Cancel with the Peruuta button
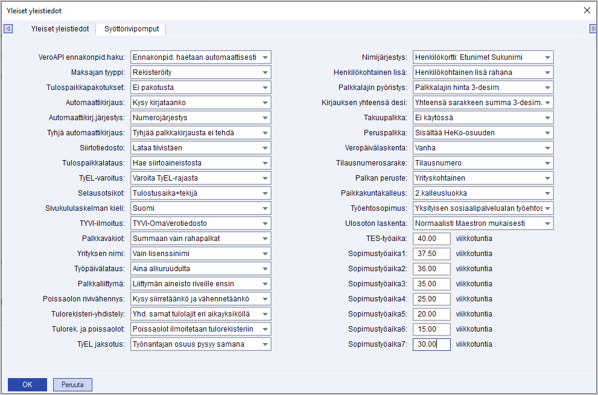The image size is (598, 395). click(x=72, y=384)
